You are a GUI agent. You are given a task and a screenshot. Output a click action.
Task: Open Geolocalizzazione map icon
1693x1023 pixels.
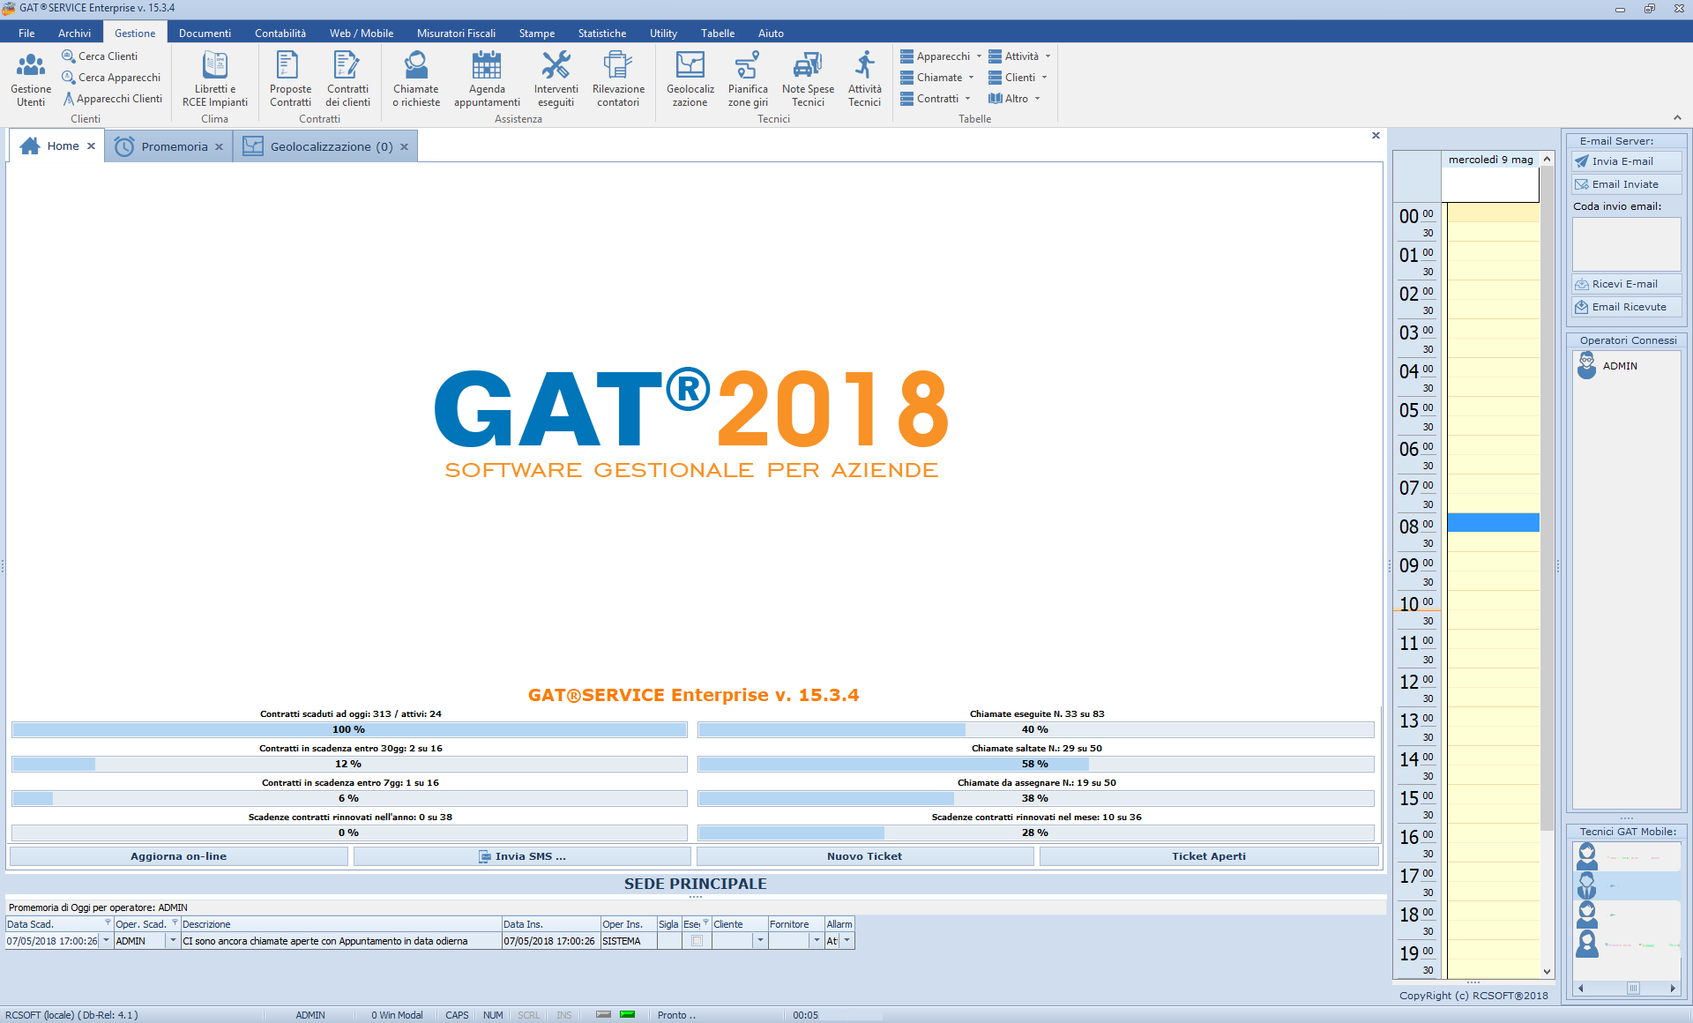(690, 78)
